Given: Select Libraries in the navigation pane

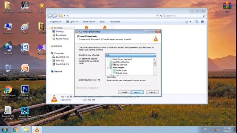Looking at the screenshot, I should [x=58, y=46].
